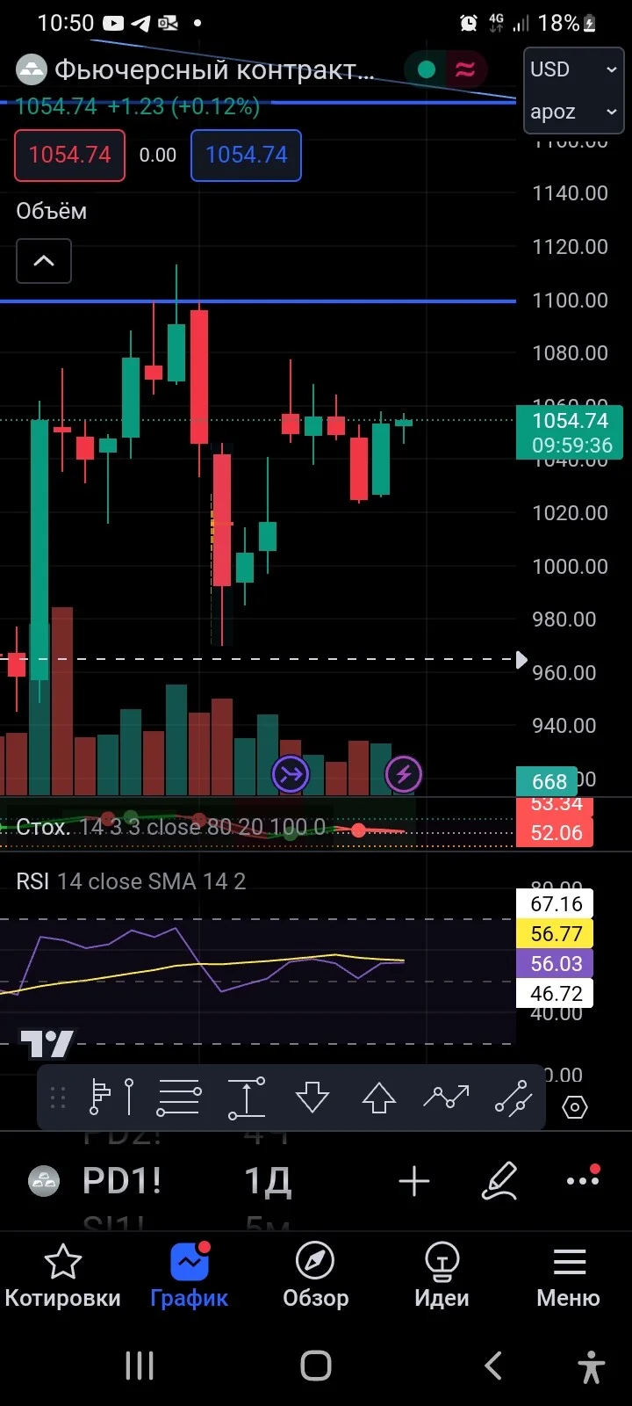Viewport: 632px width, 1406px height.
Task: Select the arrow up marker tool
Action: (x=379, y=1098)
